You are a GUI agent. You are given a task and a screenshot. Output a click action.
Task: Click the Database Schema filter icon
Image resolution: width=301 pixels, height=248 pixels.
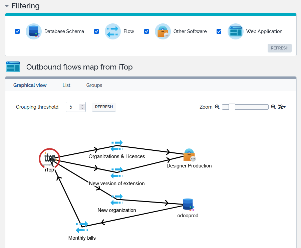click(x=34, y=31)
